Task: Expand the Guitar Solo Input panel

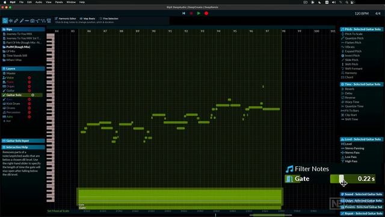Action: (x=23, y=140)
